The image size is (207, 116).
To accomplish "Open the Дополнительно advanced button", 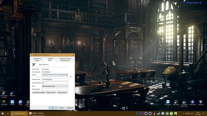I will pyautogui.click(x=62, y=92).
